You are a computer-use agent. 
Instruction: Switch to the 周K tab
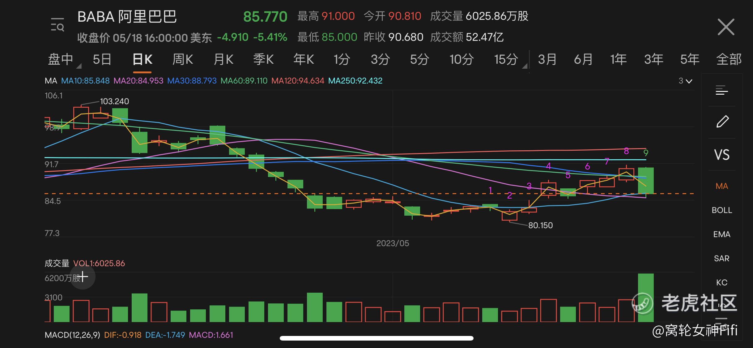(183, 59)
